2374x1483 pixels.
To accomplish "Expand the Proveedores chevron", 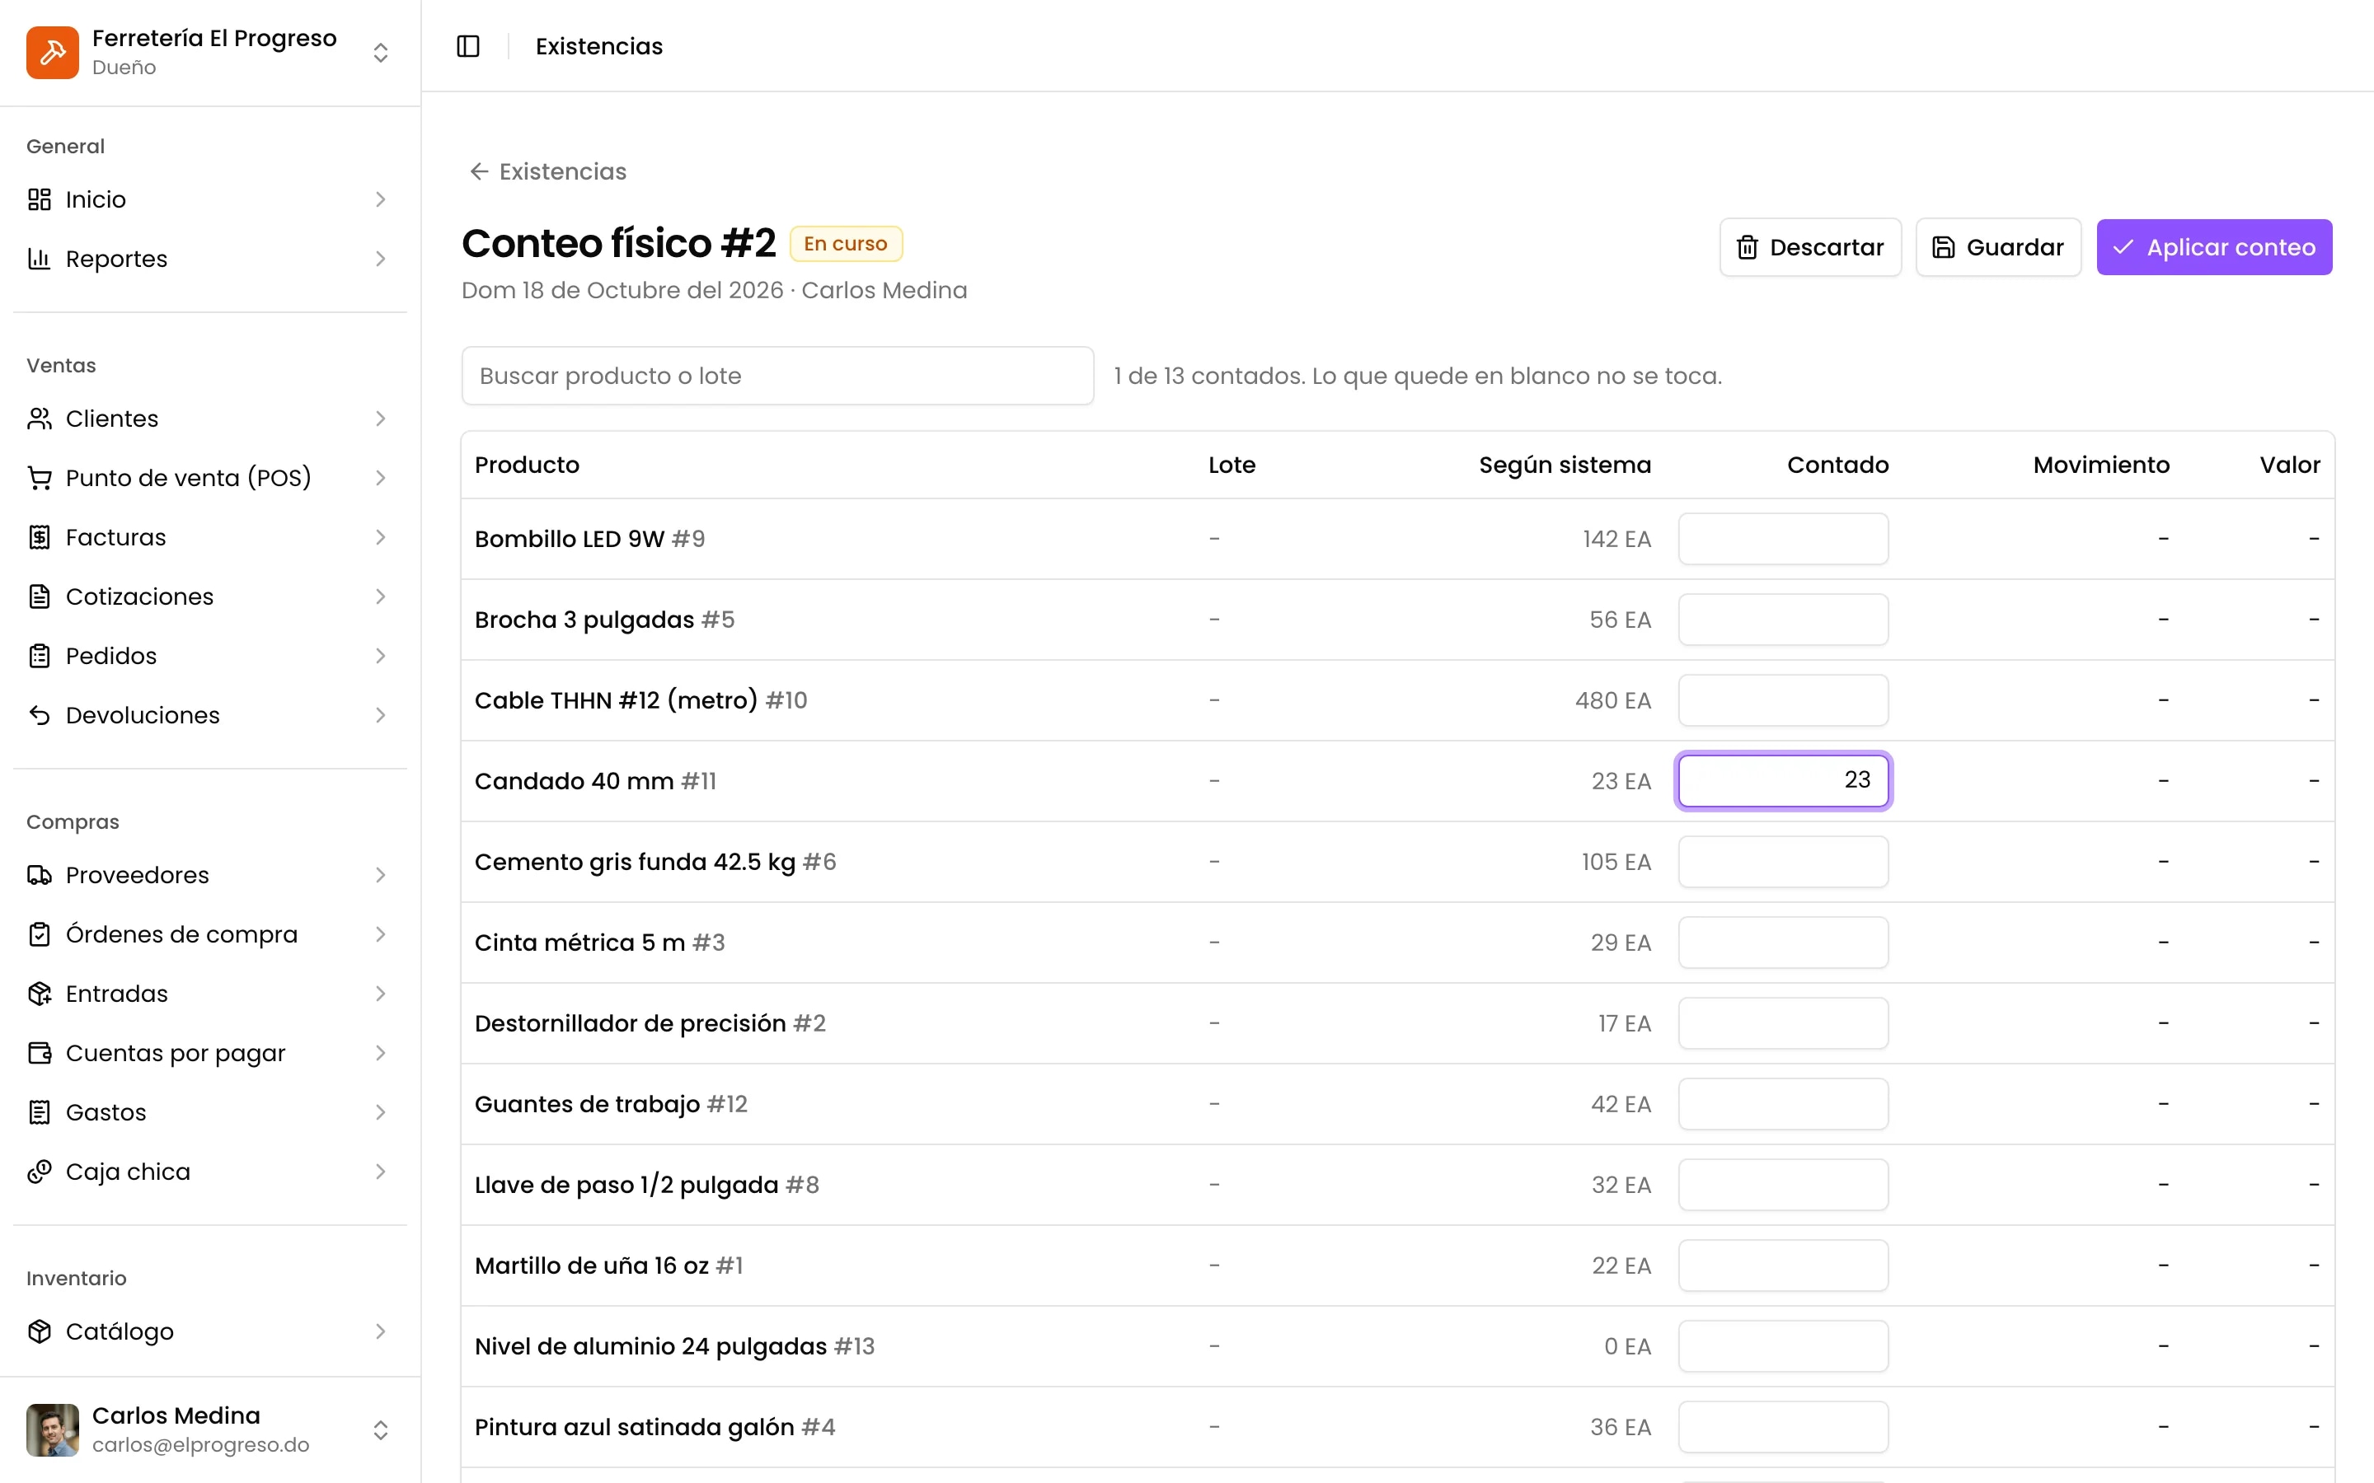I will 381,875.
